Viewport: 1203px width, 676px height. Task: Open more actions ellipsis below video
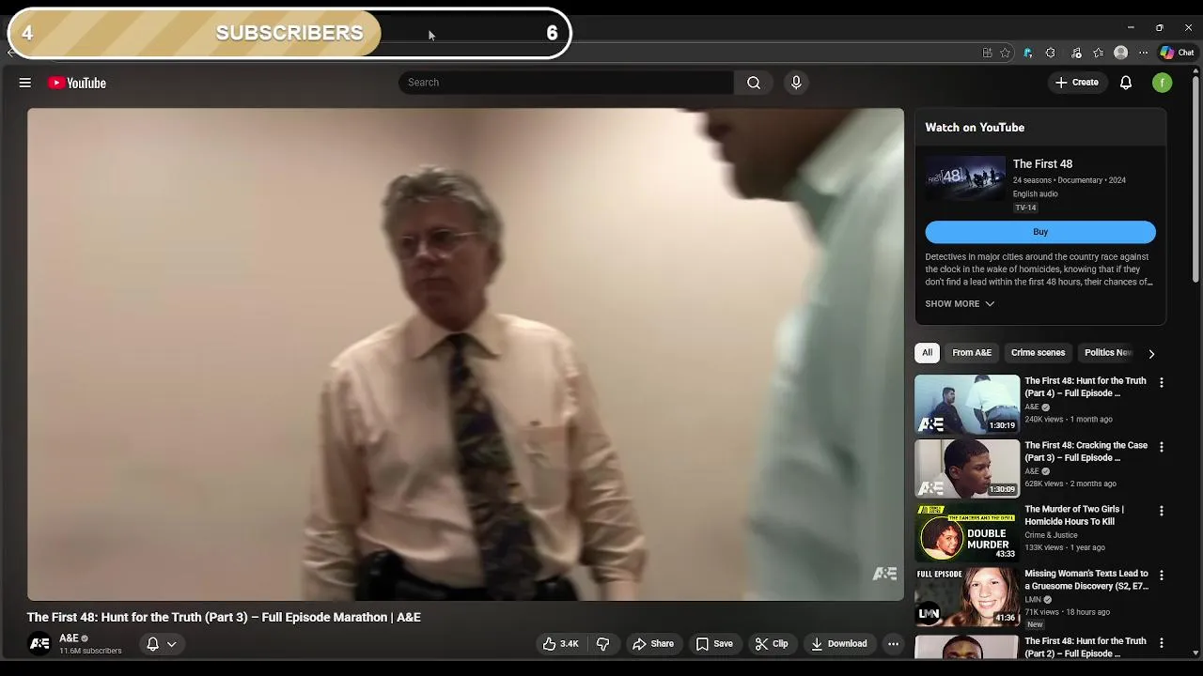pyautogui.click(x=894, y=644)
